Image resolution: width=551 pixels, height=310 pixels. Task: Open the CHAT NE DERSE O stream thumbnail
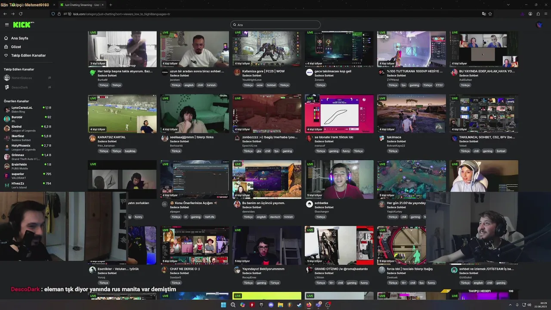(195, 245)
